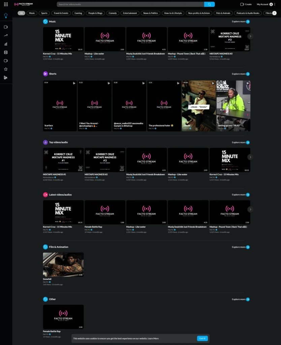Open the sidebar shorts play icon
Image resolution: width=281 pixels, height=345 pixels.
click(x=6, y=77)
